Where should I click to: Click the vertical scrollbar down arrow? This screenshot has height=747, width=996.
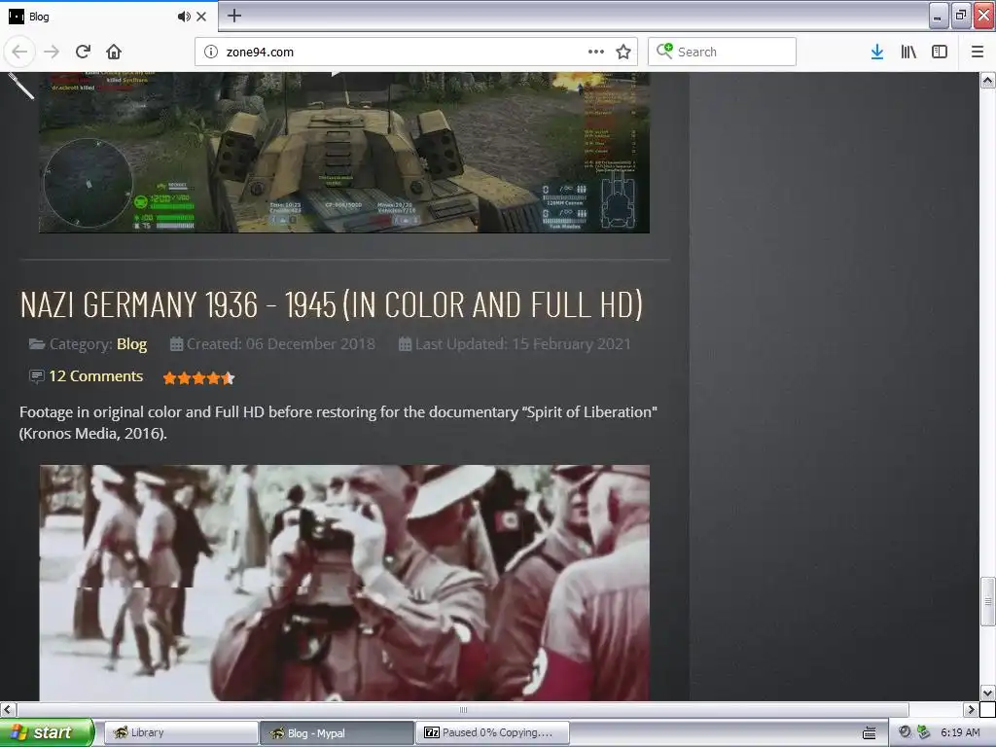(x=987, y=693)
